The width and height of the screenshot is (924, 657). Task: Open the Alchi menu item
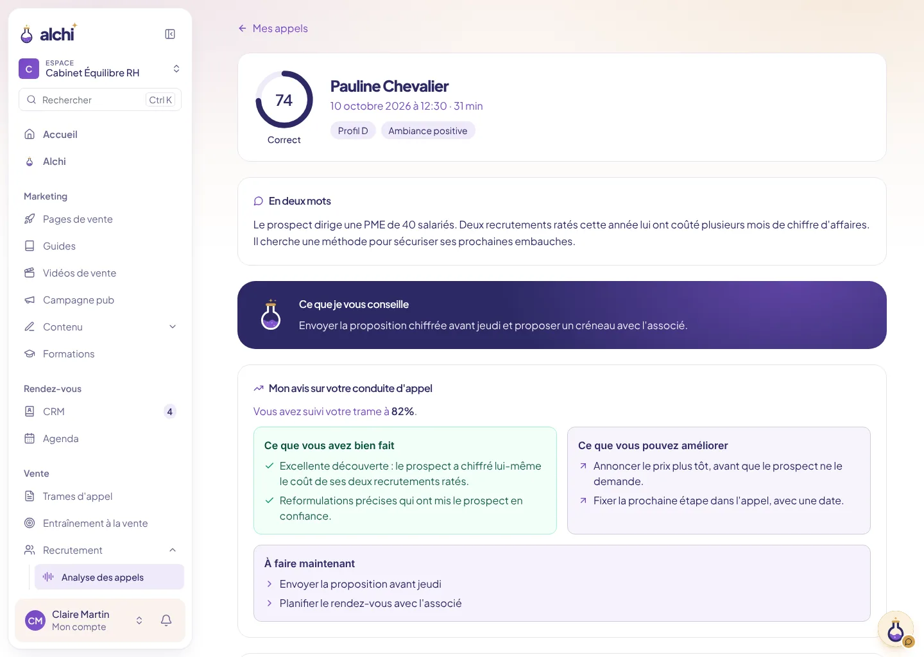(100, 161)
